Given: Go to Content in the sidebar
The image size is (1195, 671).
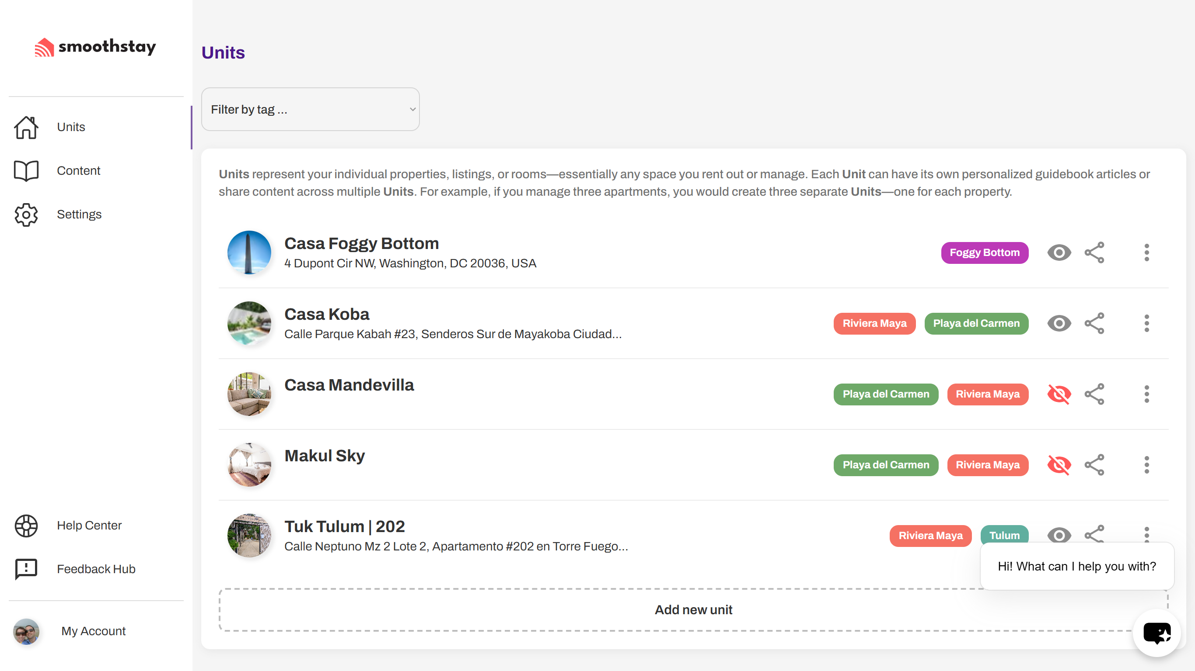Looking at the screenshot, I should coord(78,170).
